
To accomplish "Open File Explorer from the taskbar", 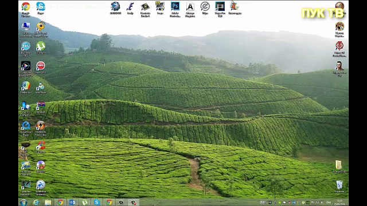I will [x=48, y=202].
